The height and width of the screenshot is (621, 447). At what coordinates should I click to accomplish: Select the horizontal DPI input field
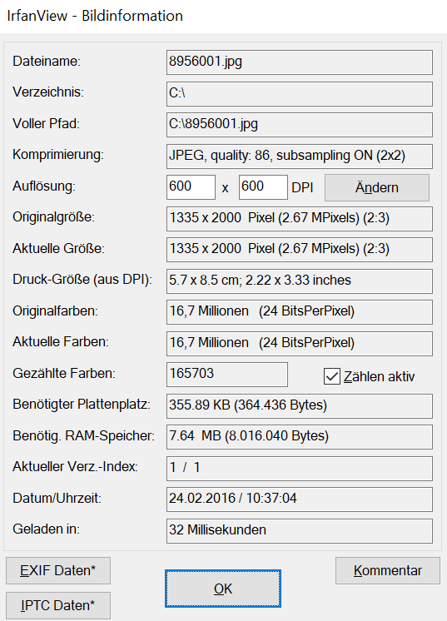pos(191,187)
